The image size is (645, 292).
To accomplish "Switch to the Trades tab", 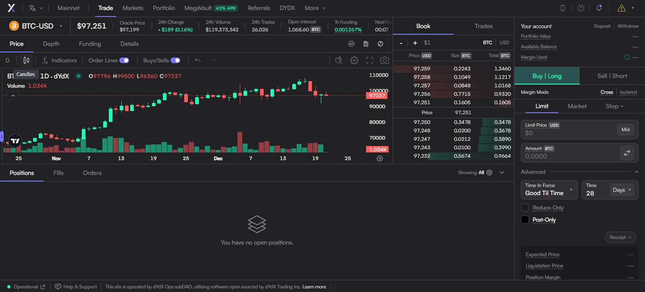I will click(484, 26).
